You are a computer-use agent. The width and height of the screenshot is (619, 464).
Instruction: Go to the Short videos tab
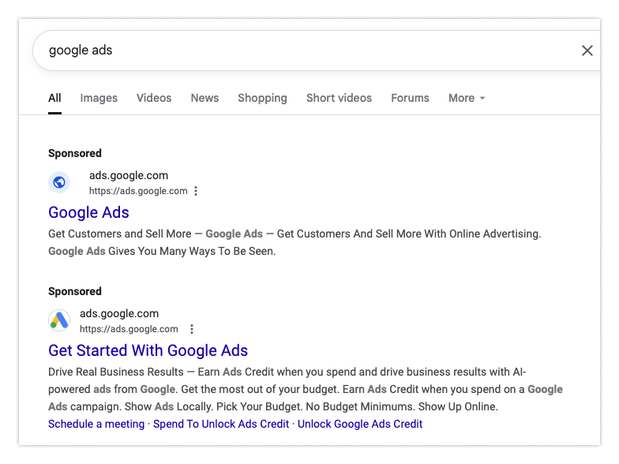pyautogui.click(x=339, y=98)
